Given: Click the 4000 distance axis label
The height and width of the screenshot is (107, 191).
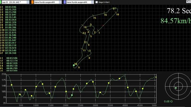Looking at the screenshot, I should pyautogui.click(x=125, y=105).
